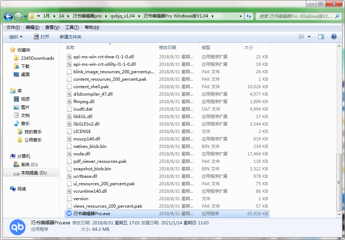Open 图片 library in sidebar

click(x=21, y=107)
